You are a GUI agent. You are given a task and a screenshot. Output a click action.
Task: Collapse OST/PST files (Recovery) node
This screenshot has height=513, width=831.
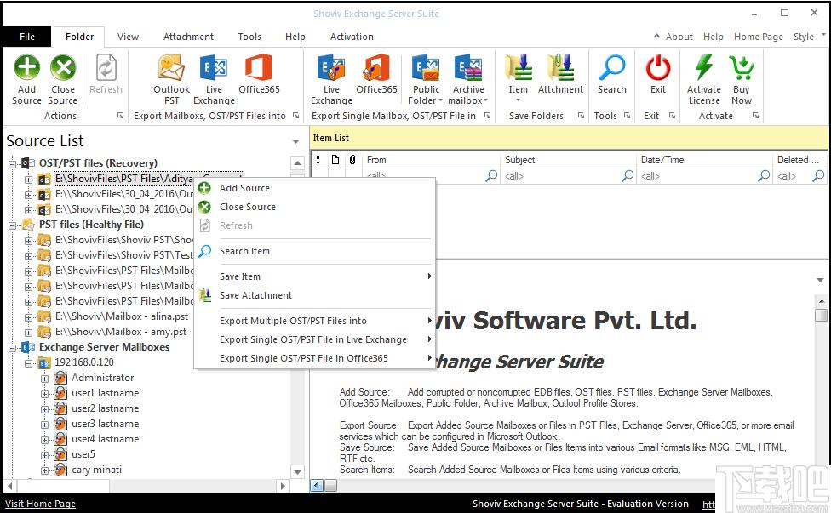tap(12, 163)
